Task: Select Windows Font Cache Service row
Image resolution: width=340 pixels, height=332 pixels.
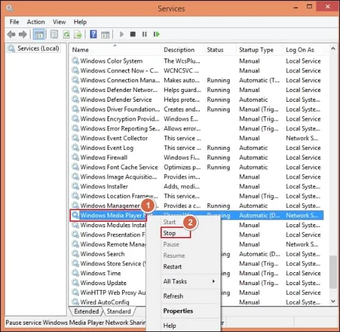Action: coord(197,167)
